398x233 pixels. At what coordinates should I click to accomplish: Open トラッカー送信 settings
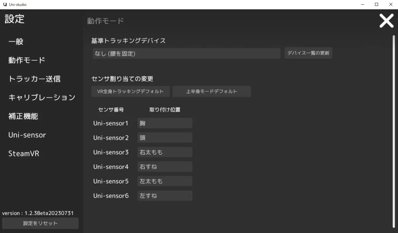(x=34, y=79)
